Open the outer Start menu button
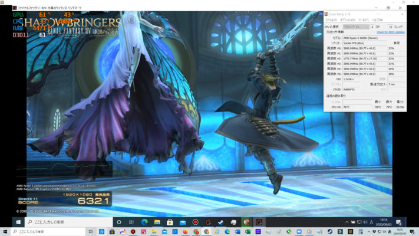The image size is (419, 236). [5, 232]
